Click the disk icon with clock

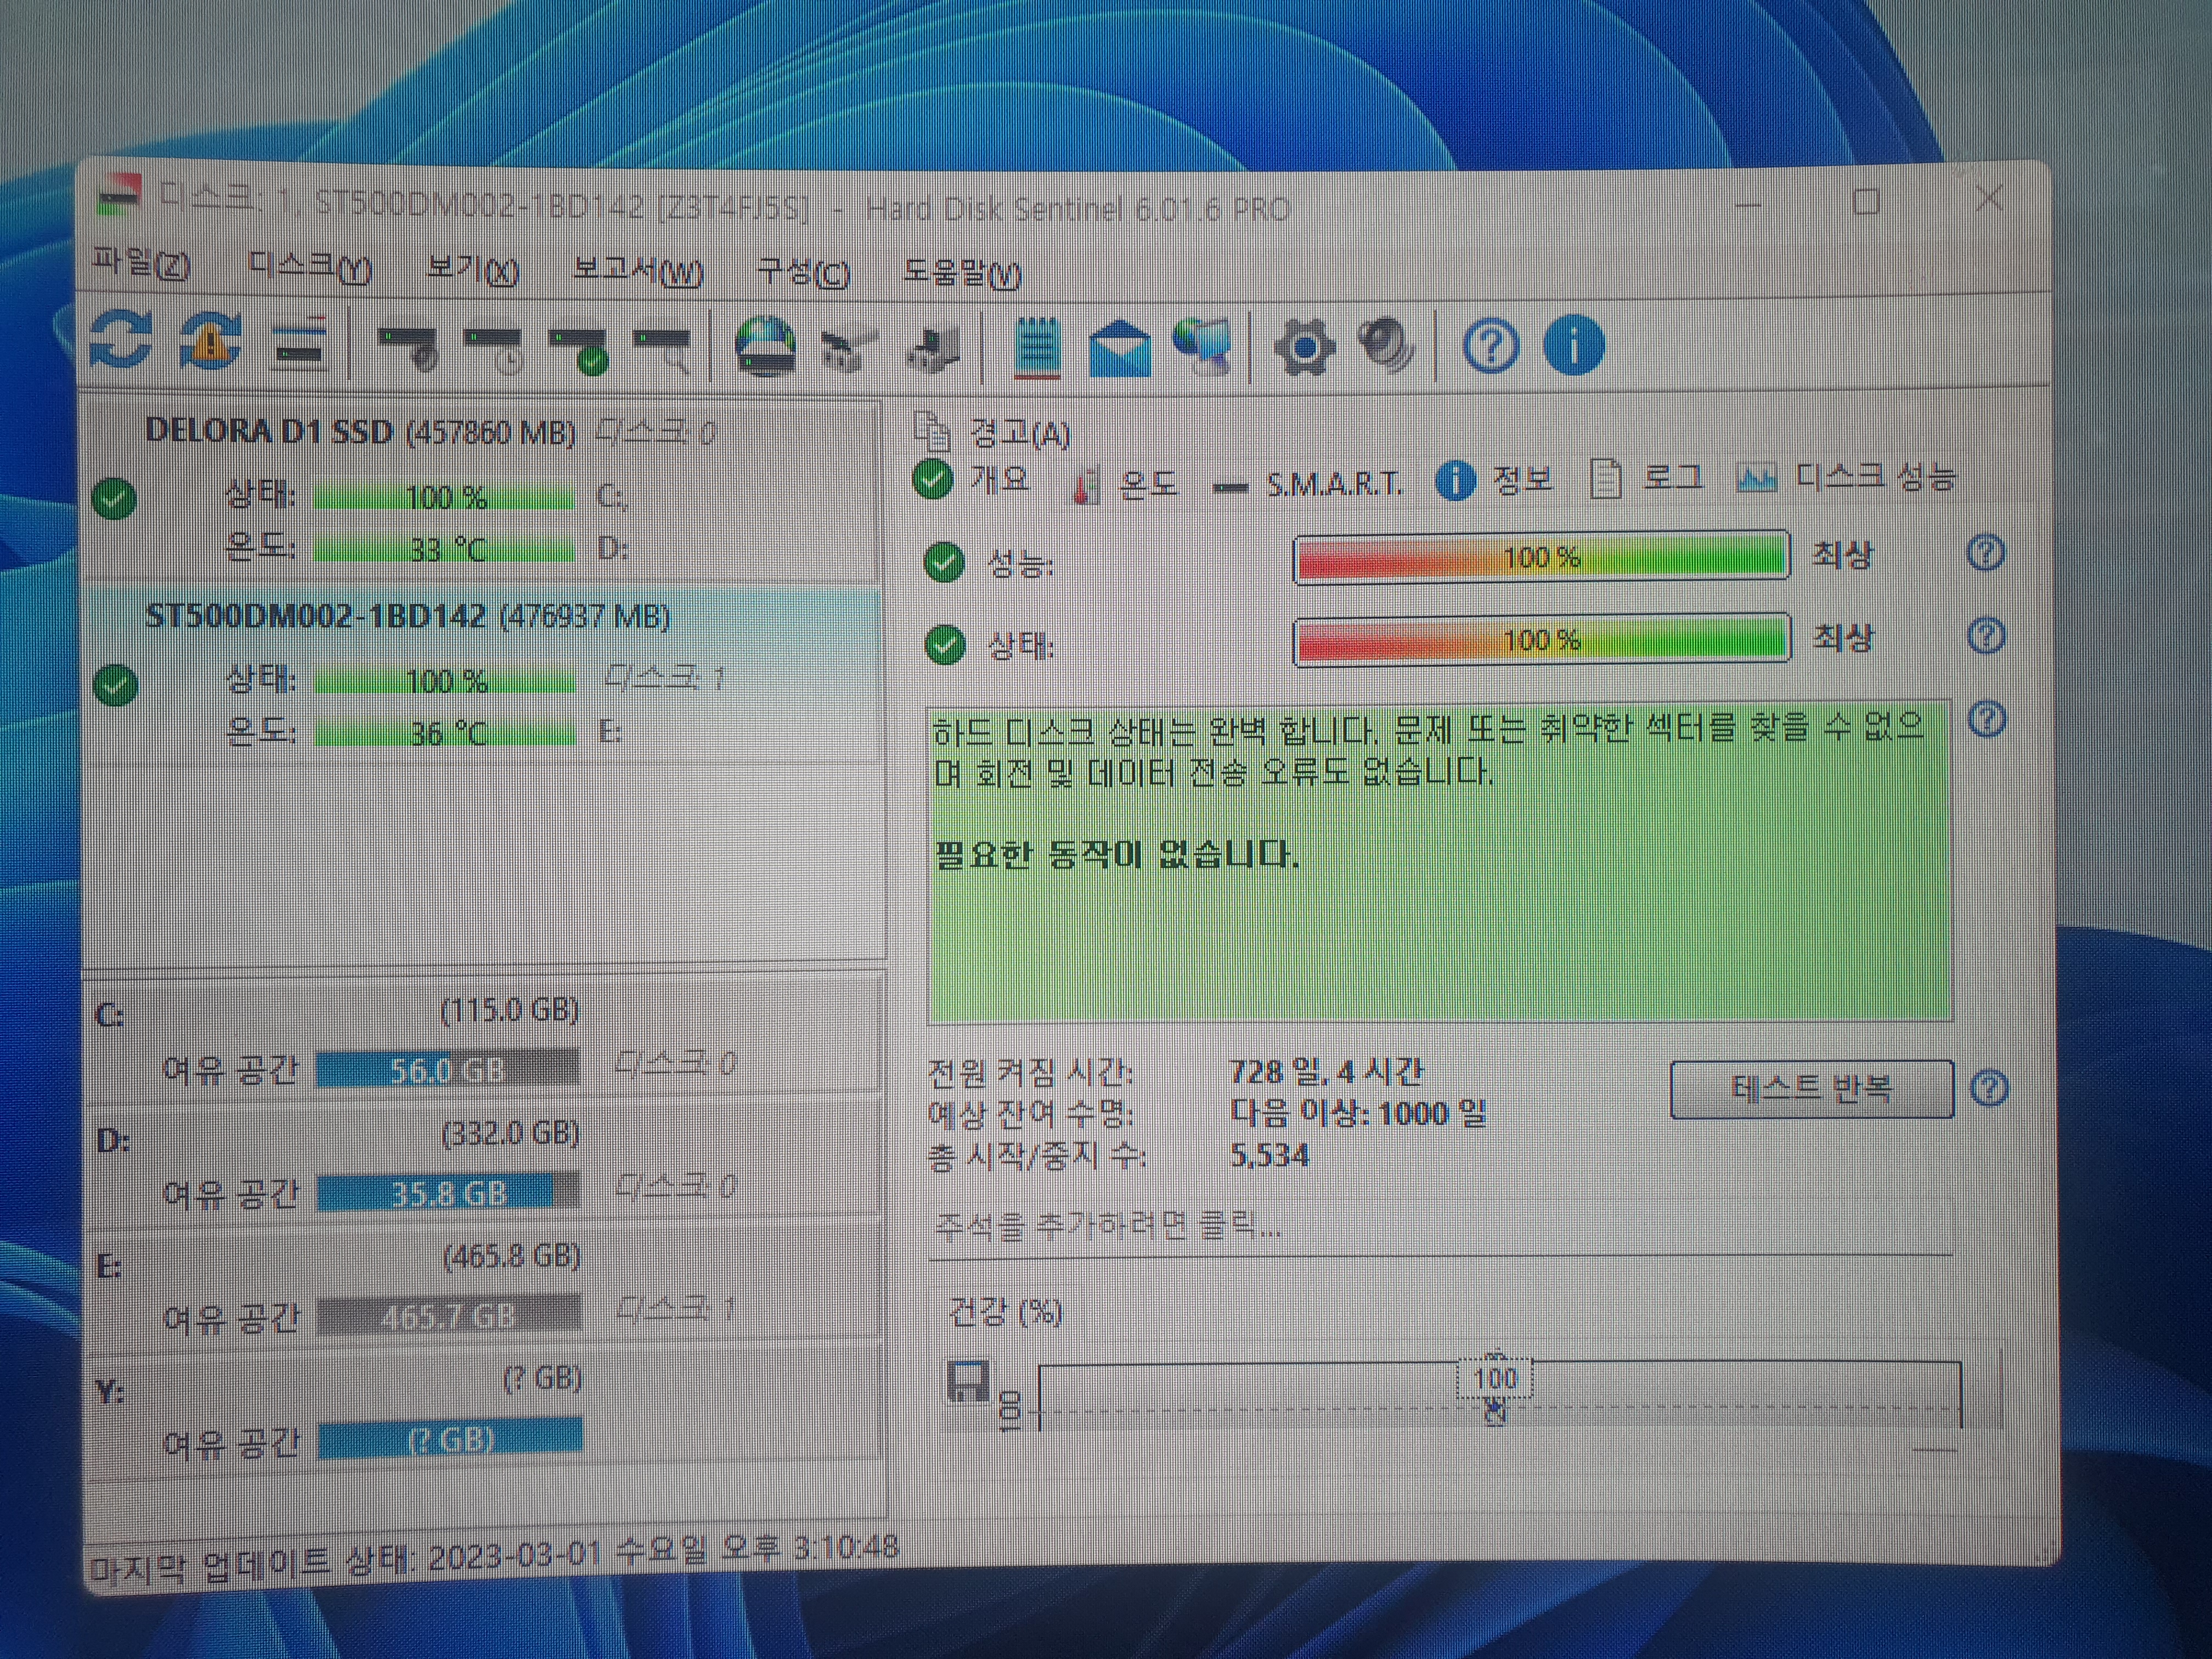(494, 349)
